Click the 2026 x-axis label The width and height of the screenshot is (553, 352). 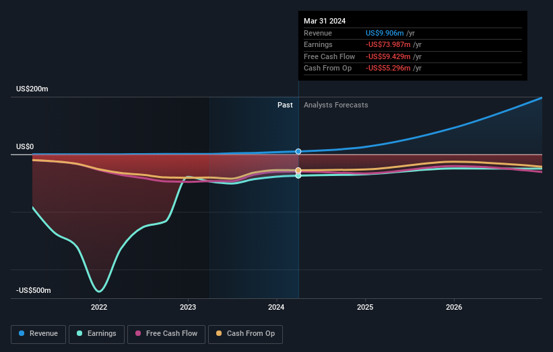point(454,307)
